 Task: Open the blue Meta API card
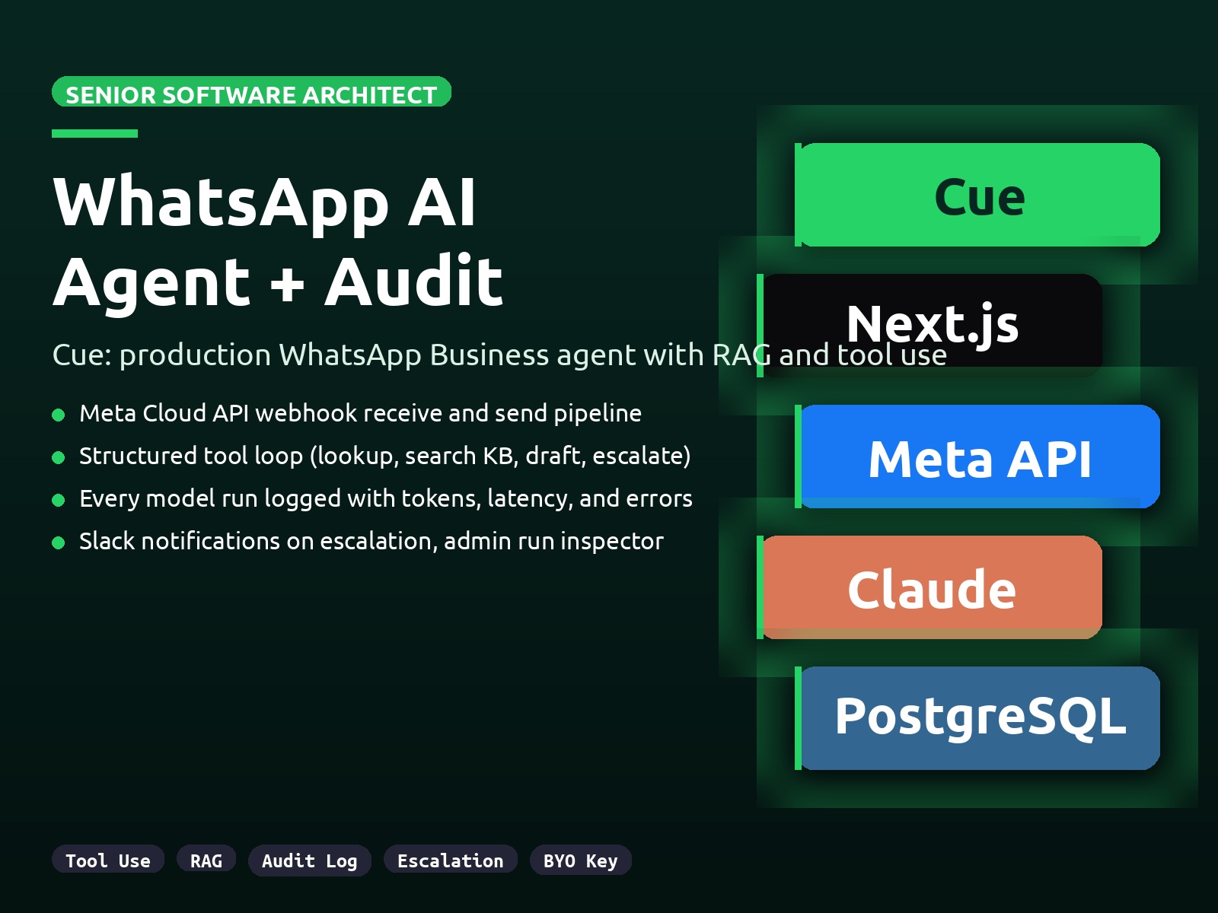tap(977, 456)
